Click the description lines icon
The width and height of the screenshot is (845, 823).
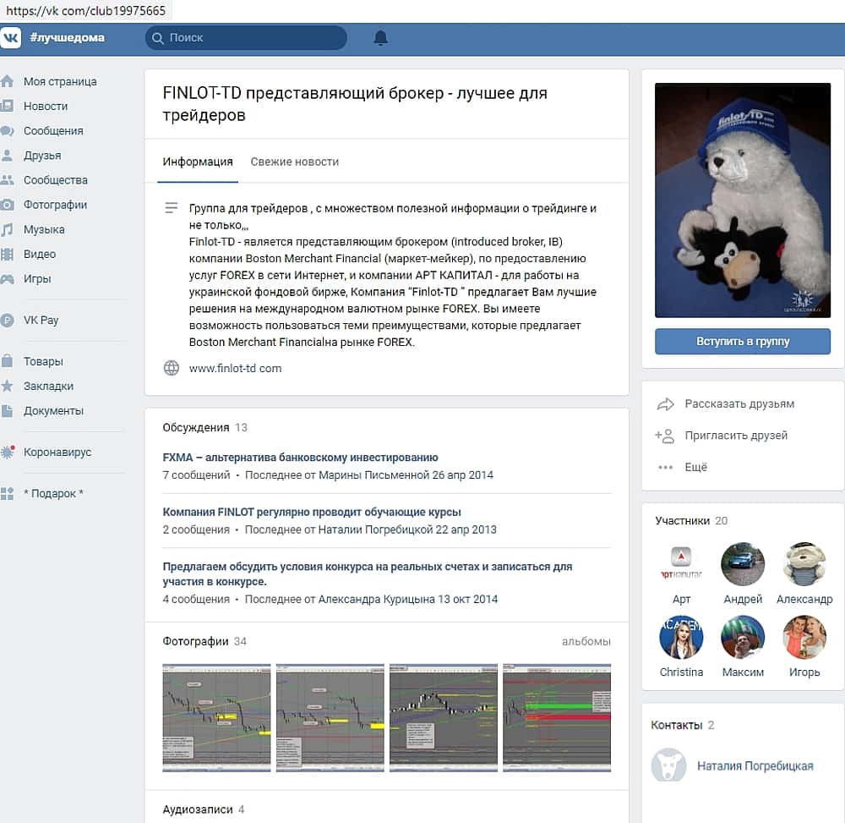172,207
